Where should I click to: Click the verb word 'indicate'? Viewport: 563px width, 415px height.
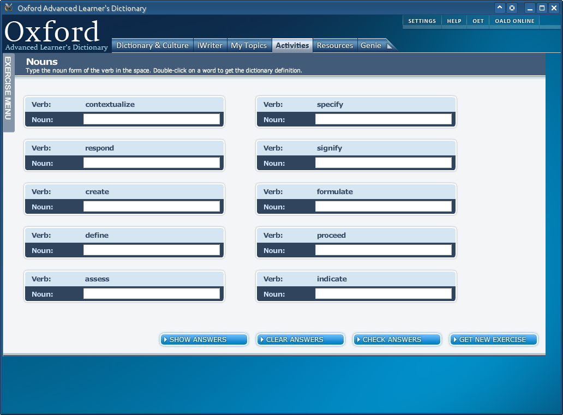tap(332, 279)
